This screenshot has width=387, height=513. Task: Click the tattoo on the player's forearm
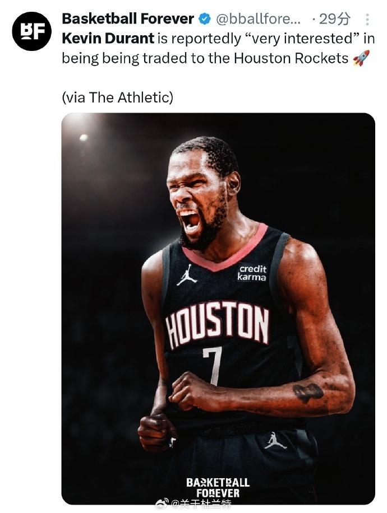308,392
